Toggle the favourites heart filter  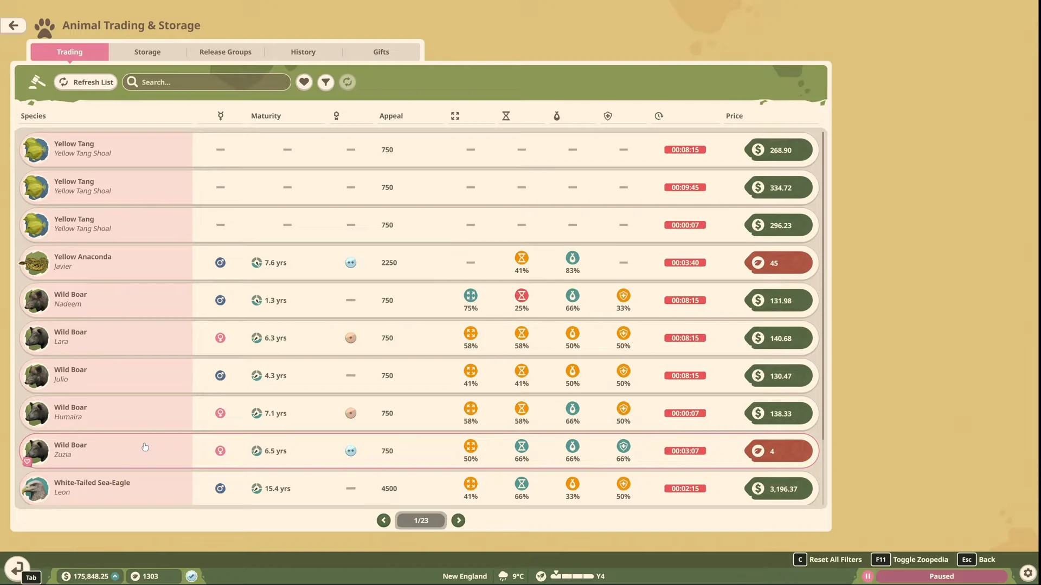point(304,82)
